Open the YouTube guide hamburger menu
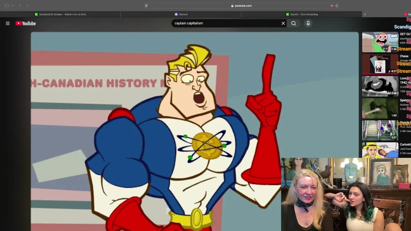The width and height of the screenshot is (411, 231). [x=8, y=23]
